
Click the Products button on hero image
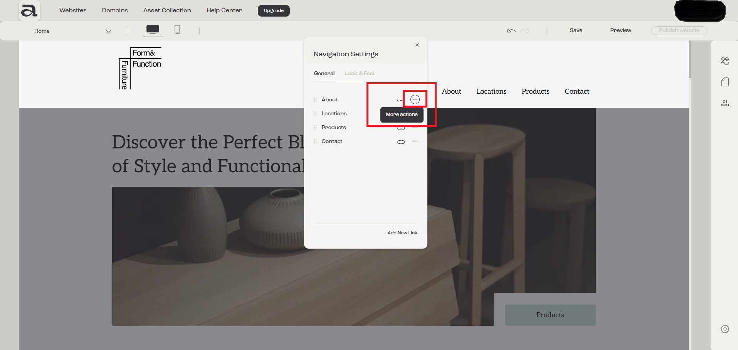click(550, 315)
